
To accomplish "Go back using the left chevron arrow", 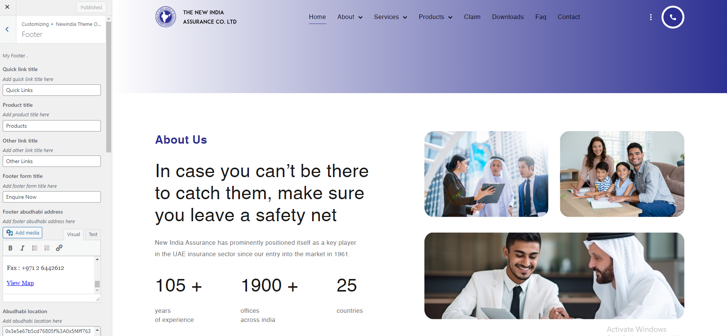I will [x=7, y=29].
